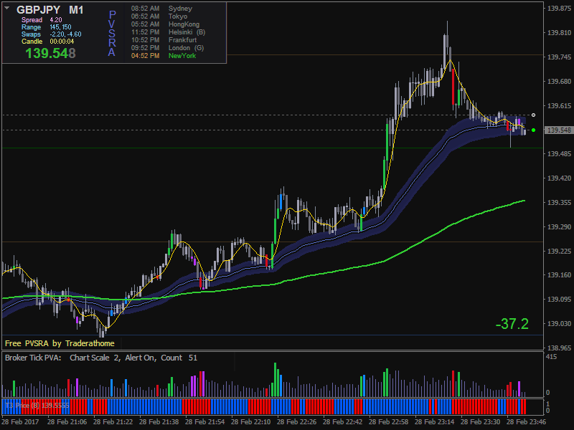Viewport: 574px width, 430px height.
Task: Click the tallest green volume bar
Action: 275,380
